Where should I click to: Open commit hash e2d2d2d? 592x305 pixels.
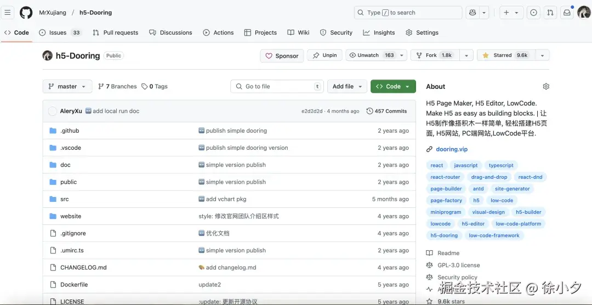pos(312,111)
